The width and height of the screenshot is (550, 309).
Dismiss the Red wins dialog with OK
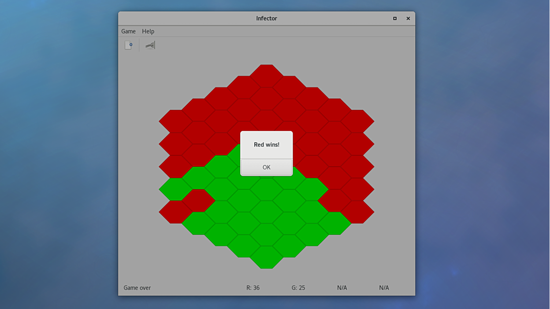tap(266, 167)
